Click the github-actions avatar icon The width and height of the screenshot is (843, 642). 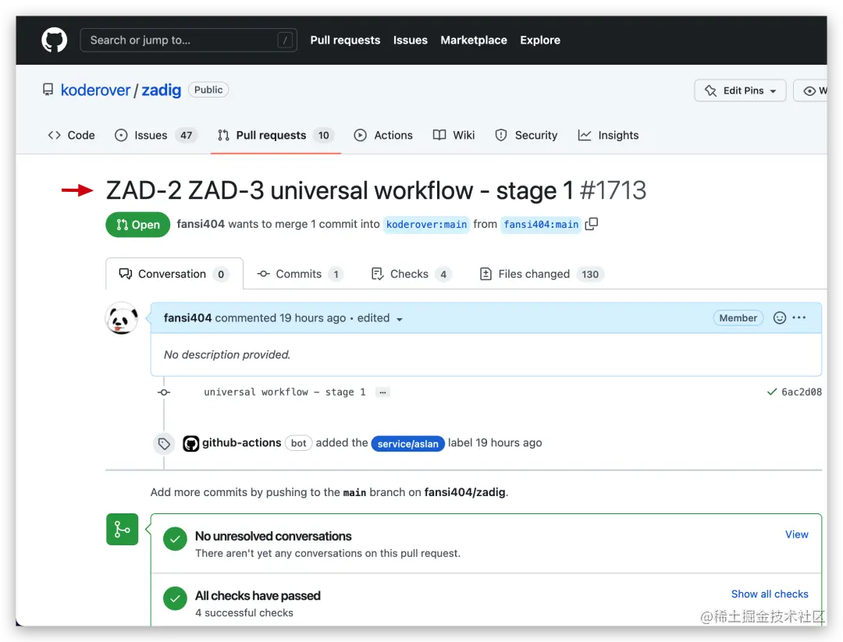[191, 443]
